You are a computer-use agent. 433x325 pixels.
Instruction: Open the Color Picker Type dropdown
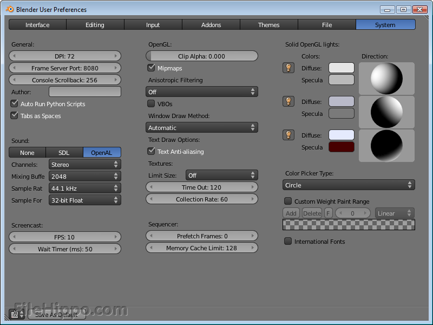349,185
